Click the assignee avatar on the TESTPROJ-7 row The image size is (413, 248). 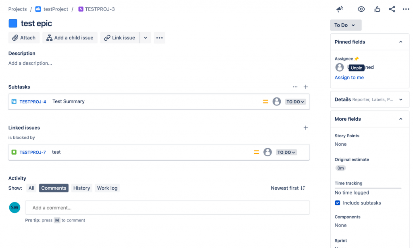(x=268, y=152)
